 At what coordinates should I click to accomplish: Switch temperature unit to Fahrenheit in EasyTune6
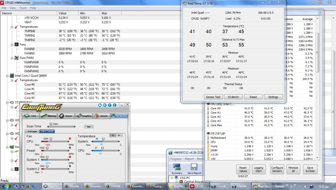click(x=119, y=135)
